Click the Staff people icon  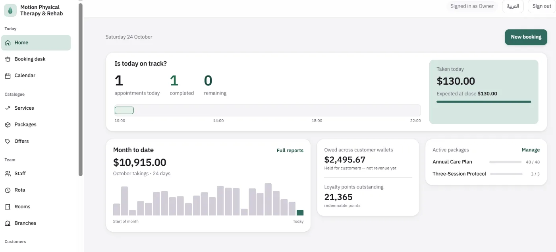pos(8,174)
